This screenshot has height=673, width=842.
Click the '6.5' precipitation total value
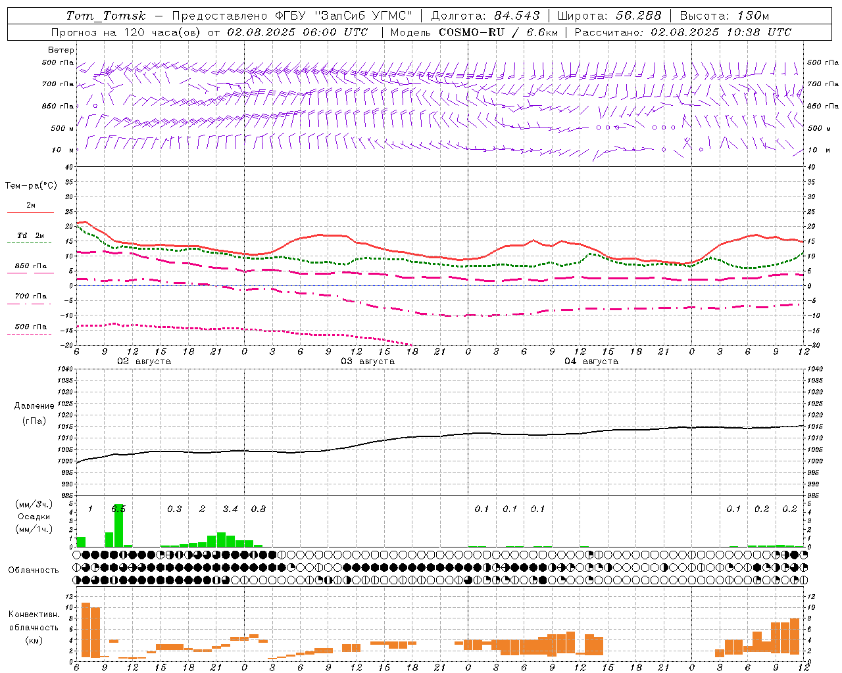coord(118,509)
